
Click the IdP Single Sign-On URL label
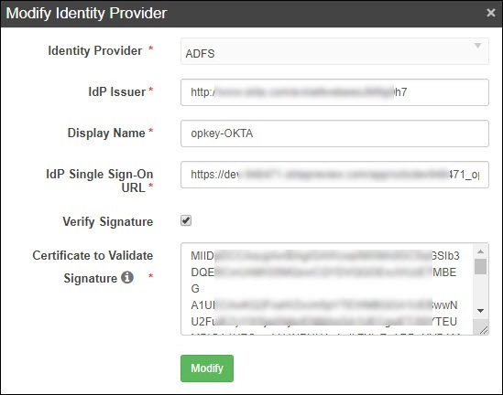[100, 180]
